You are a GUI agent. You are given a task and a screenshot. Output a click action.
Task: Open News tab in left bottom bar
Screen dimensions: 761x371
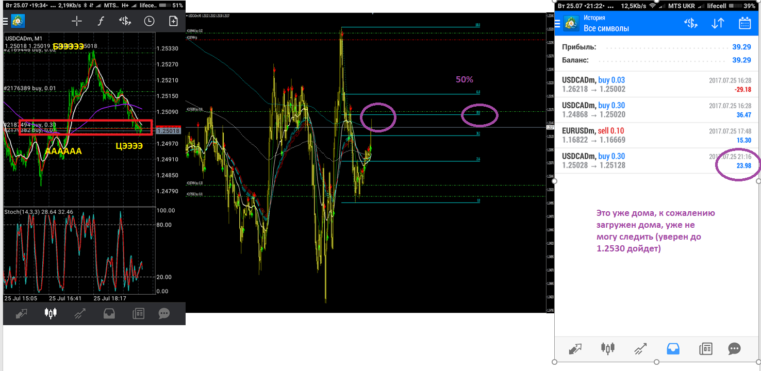point(138,313)
